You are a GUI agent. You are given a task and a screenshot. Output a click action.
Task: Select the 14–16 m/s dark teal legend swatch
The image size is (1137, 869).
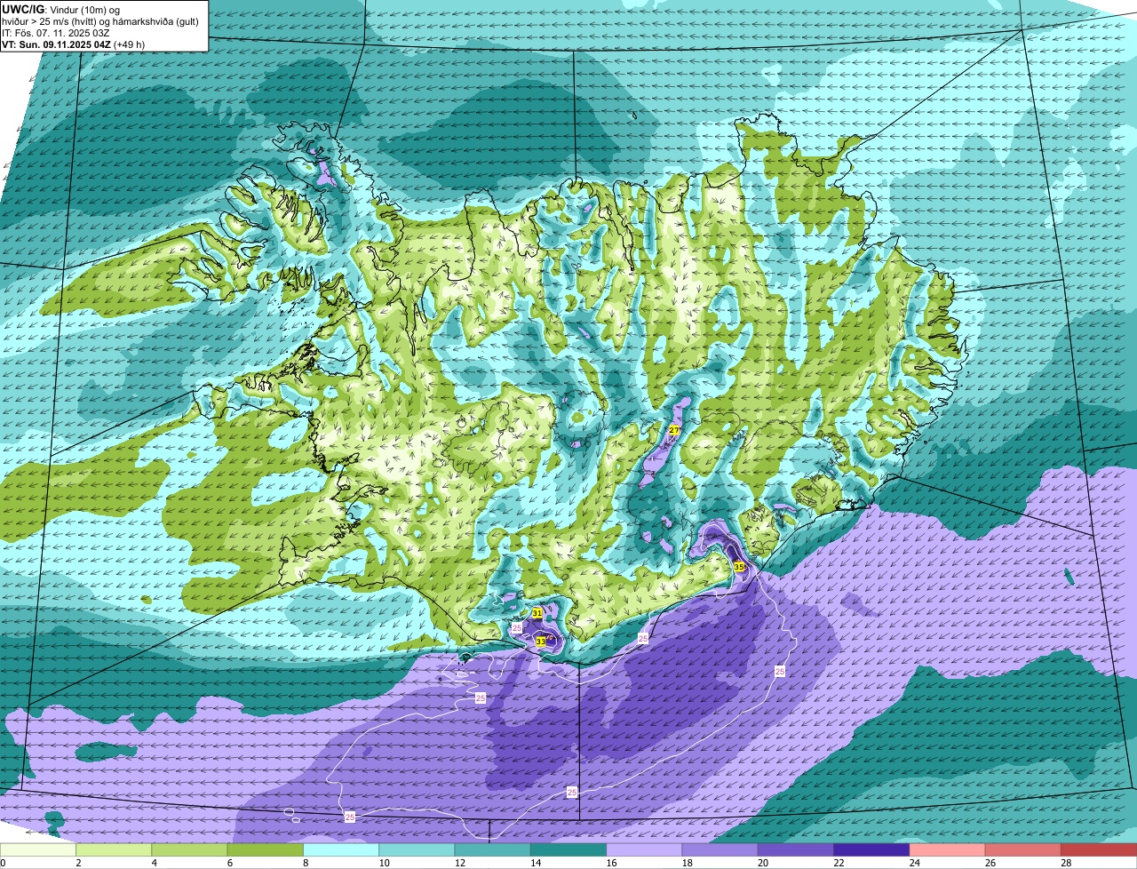(x=568, y=849)
